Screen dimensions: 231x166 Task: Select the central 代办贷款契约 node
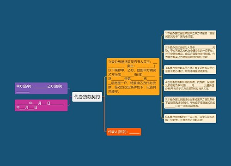tap(87, 97)
